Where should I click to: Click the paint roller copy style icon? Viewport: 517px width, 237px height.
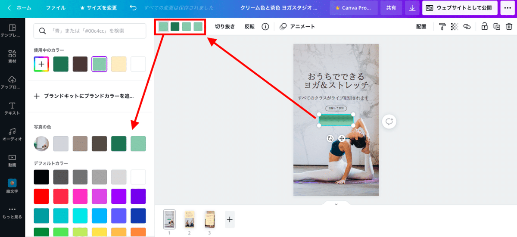click(442, 27)
